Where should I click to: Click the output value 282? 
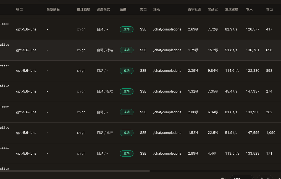269,112
